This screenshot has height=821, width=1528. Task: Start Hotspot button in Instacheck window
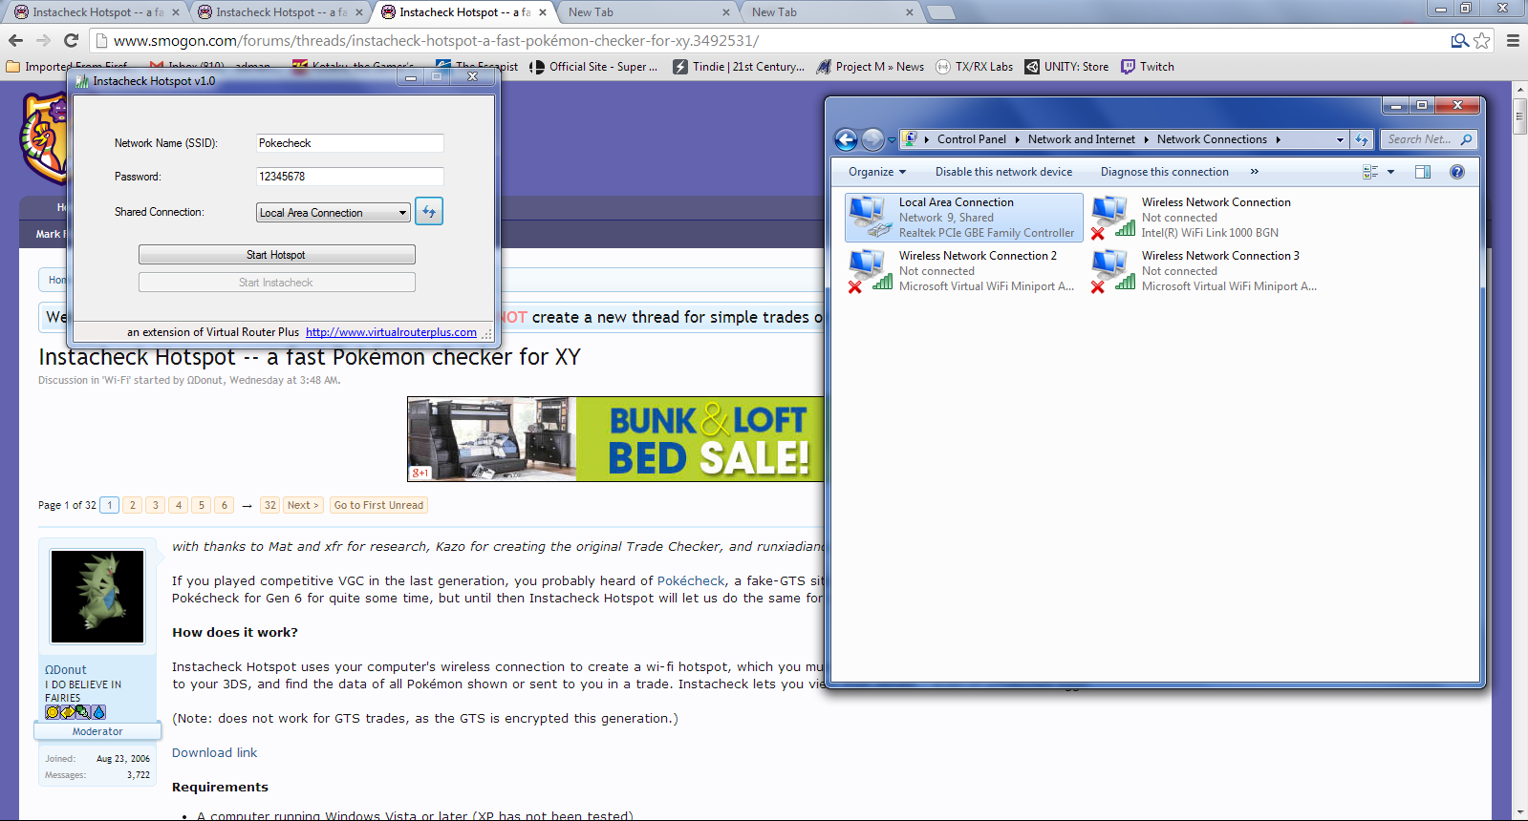pyautogui.click(x=276, y=255)
